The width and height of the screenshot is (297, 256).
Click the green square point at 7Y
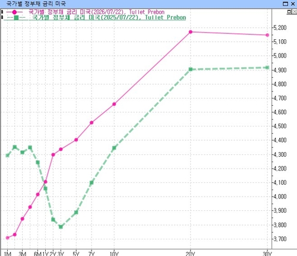[x=91, y=182]
